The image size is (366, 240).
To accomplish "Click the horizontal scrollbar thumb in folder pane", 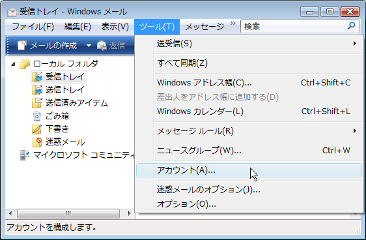I will click(68, 213).
